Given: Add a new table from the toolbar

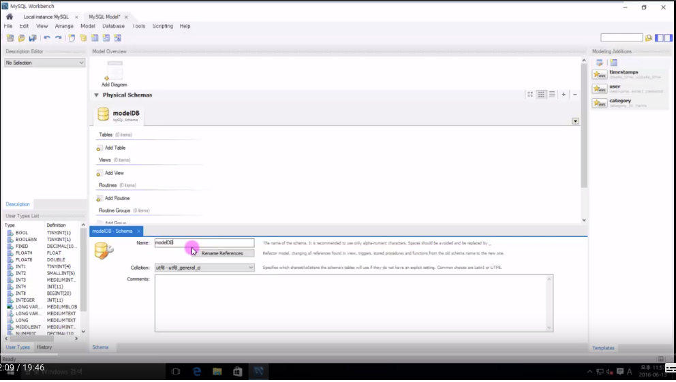Looking at the screenshot, I should 95,38.
